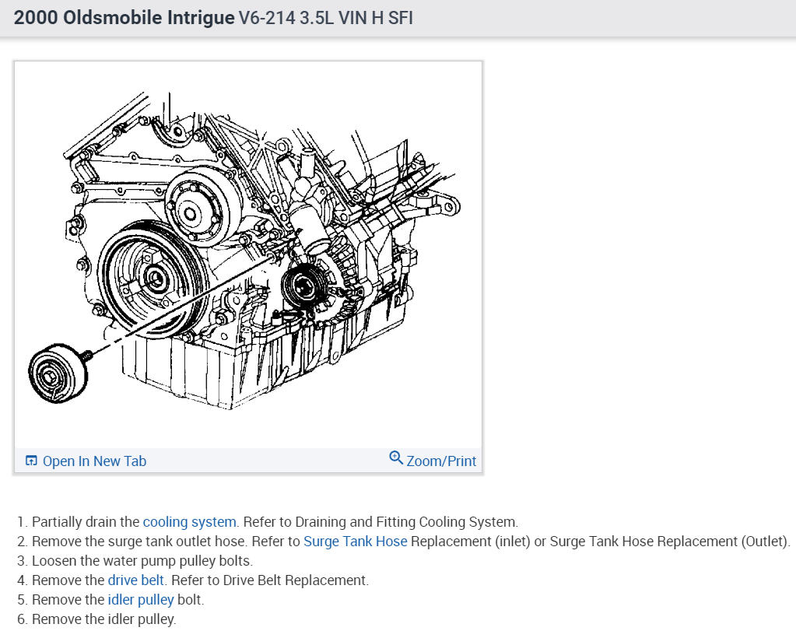Follow the idler pulley link
This screenshot has width=796, height=631.
[x=141, y=600]
